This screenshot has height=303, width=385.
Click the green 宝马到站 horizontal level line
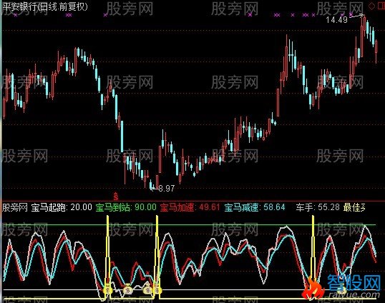point(189,224)
